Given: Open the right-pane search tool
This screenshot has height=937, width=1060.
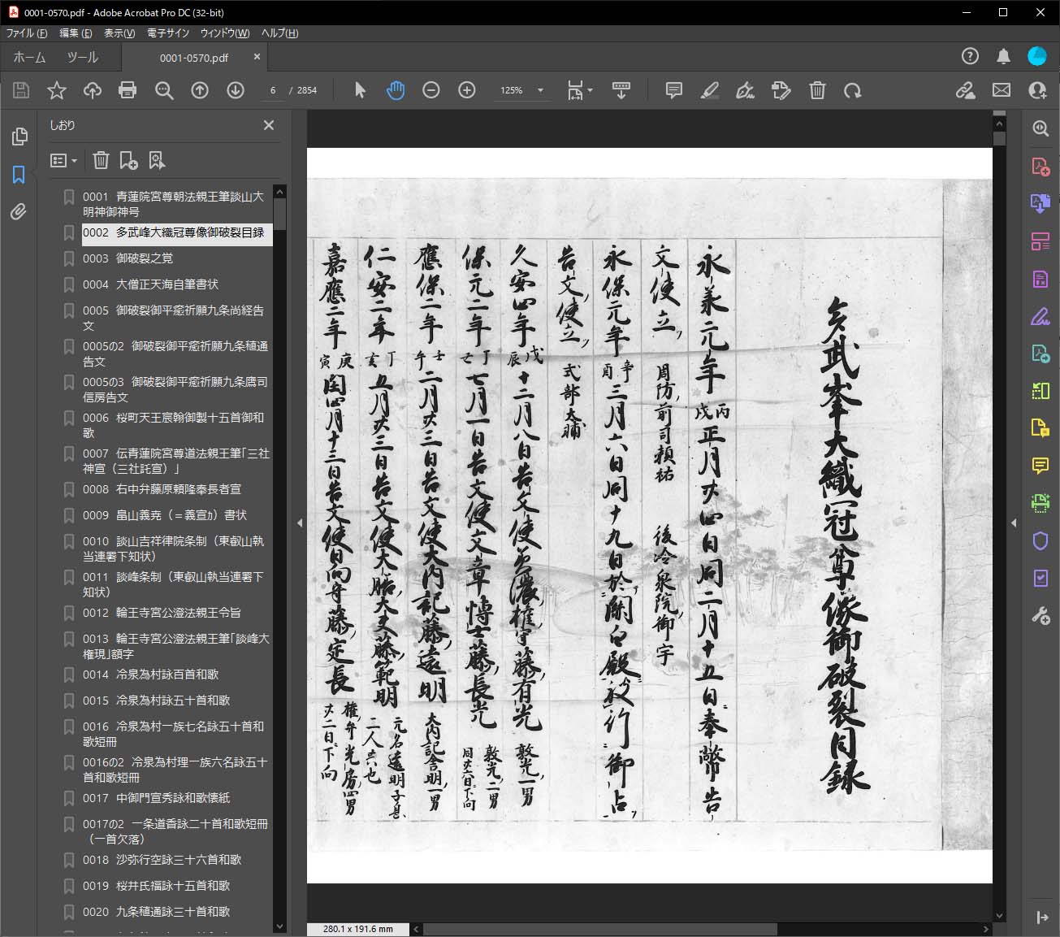Looking at the screenshot, I should [x=1041, y=128].
